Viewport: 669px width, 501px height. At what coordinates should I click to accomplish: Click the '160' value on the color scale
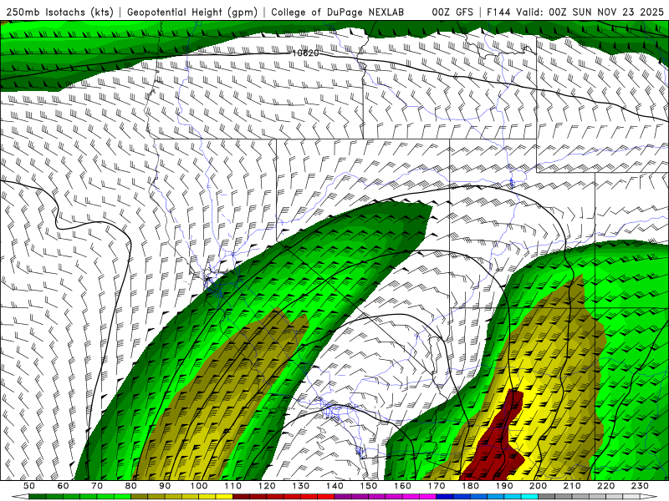tap(403, 486)
